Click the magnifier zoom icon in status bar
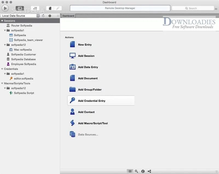Viewport: 219px width, 174px height. 136,171
